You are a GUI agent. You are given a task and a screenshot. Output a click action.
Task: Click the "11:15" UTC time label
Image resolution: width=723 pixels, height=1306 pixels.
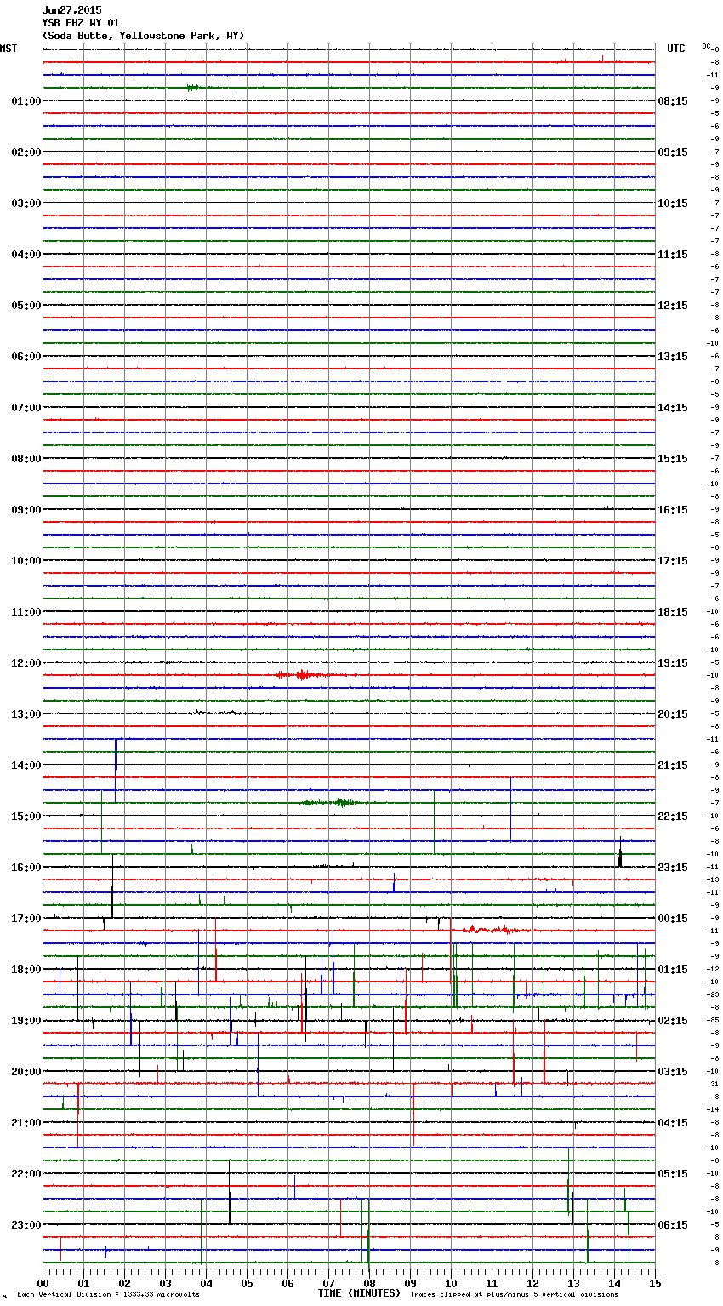pos(673,255)
